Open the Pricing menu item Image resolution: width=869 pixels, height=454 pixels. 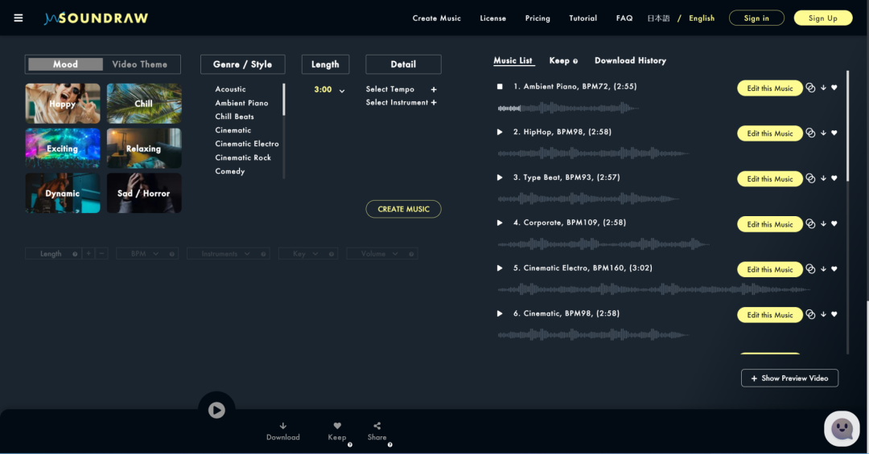(537, 18)
